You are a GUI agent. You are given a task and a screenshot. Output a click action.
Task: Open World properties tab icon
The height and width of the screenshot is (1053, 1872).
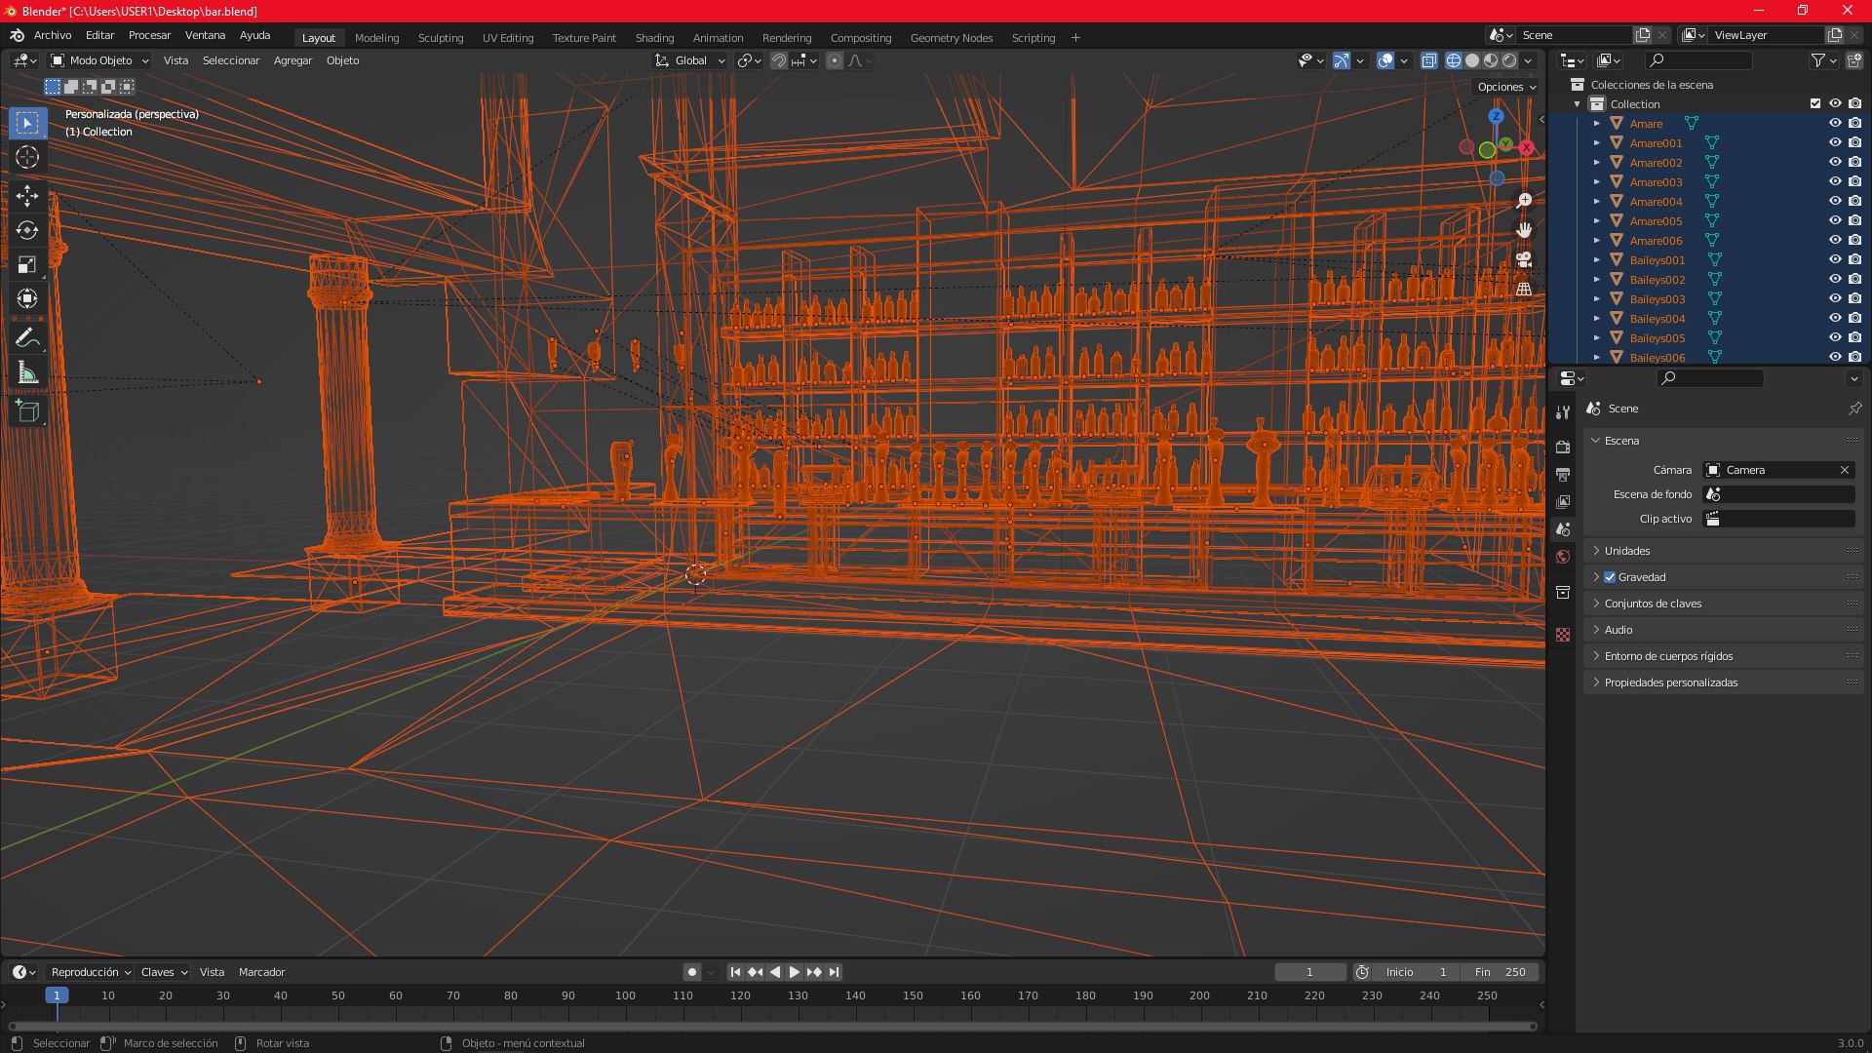1563,557
